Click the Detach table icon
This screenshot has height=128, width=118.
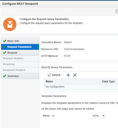[x=49, y=75]
